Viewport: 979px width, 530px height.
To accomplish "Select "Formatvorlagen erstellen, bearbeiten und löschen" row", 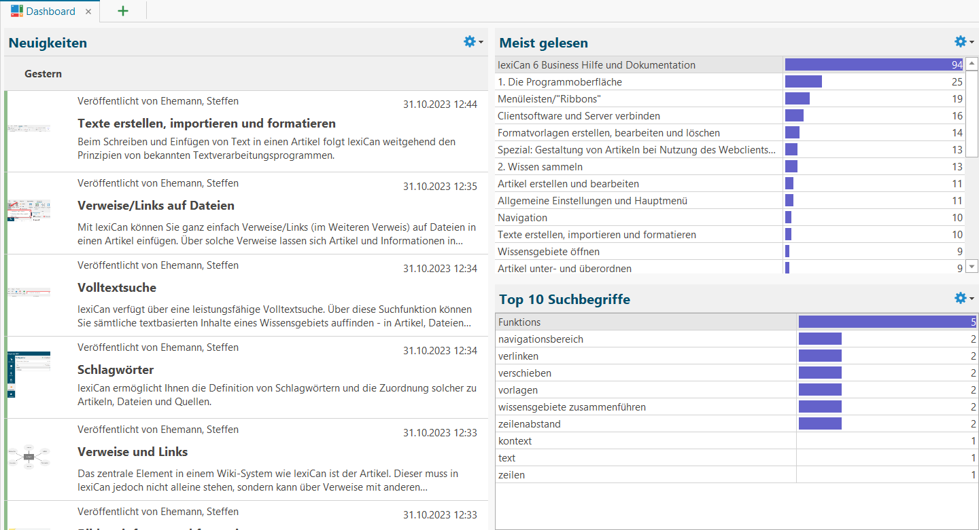I will (x=729, y=133).
